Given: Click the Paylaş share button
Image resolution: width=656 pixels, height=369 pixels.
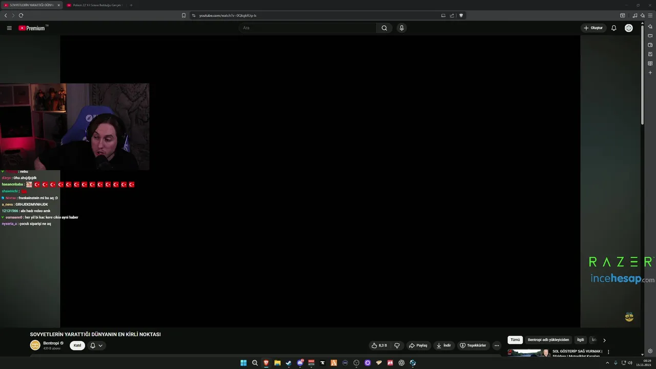Looking at the screenshot, I should (418, 345).
